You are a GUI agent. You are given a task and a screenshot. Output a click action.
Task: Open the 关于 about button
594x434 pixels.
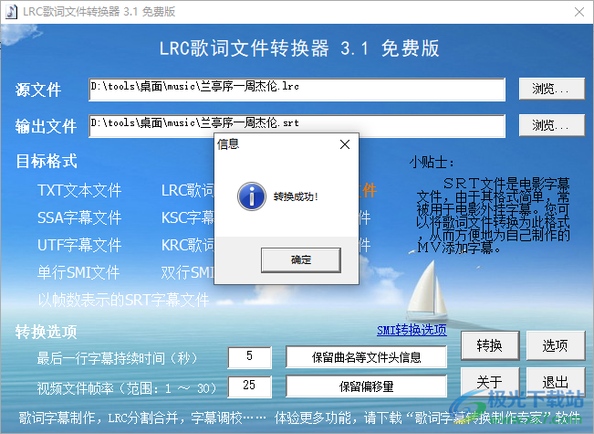pos(490,382)
